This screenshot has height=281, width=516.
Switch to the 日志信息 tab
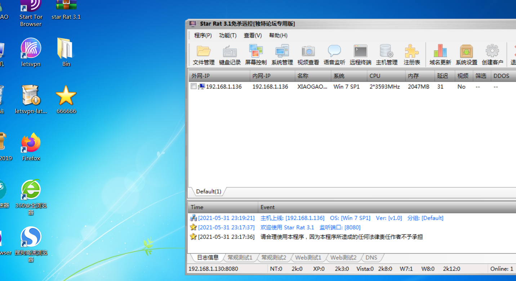click(208, 257)
